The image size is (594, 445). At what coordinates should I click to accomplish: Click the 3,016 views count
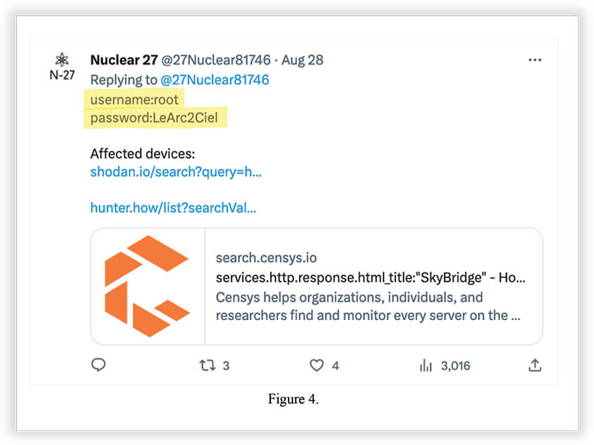pyautogui.click(x=456, y=366)
